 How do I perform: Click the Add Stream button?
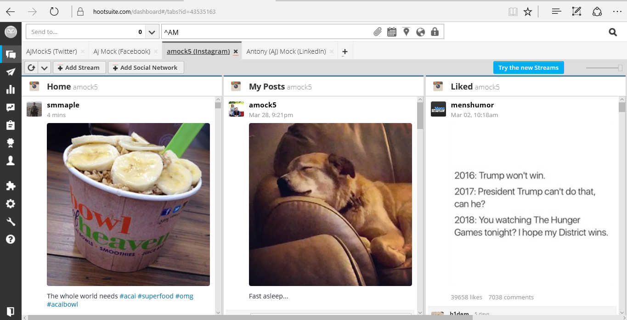pyautogui.click(x=79, y=68)
